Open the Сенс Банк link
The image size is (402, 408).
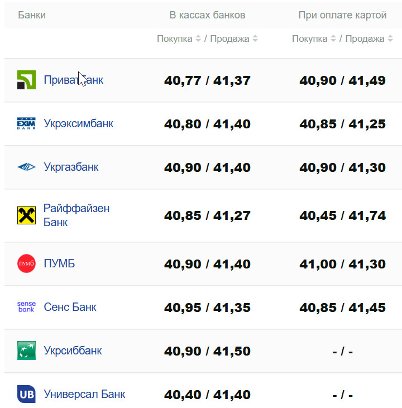[x=70, y=307]
